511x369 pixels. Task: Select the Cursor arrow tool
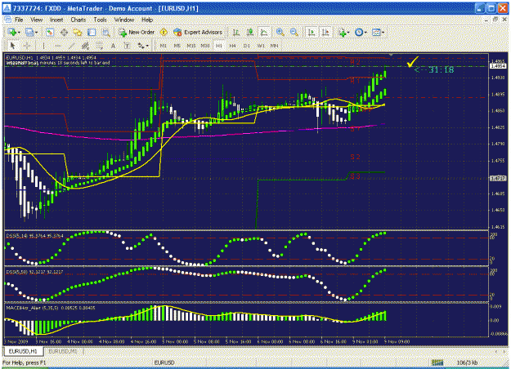13,46
